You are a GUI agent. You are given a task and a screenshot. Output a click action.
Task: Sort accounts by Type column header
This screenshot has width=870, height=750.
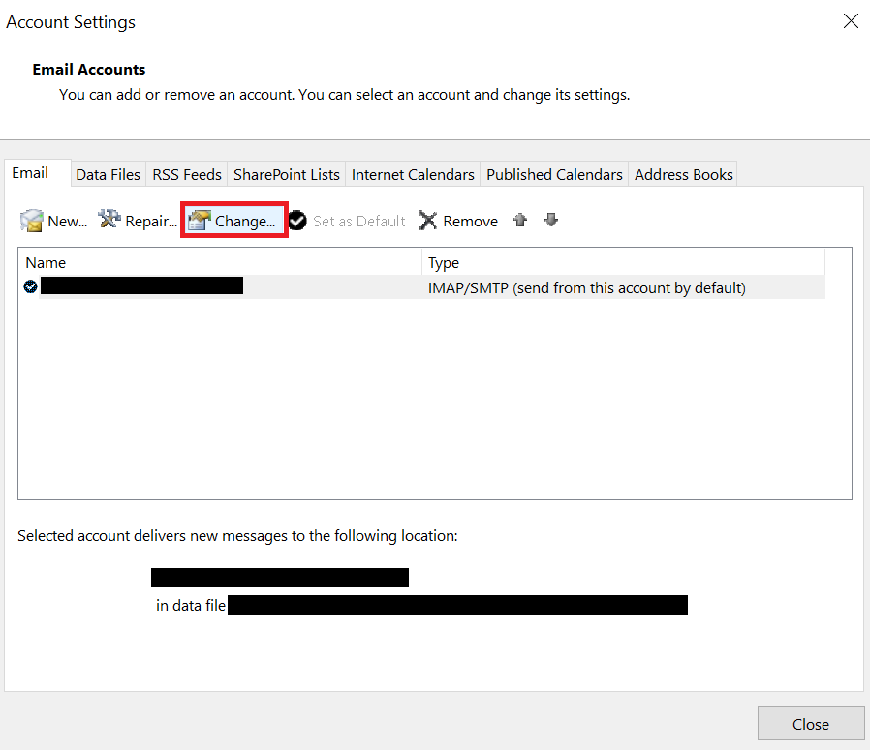coord(622,262)
